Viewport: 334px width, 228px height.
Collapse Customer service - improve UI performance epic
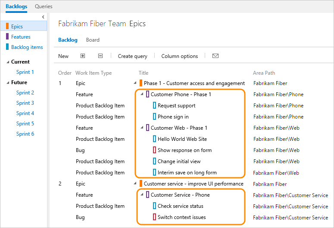pyautogui.click(x=135, y=183)
